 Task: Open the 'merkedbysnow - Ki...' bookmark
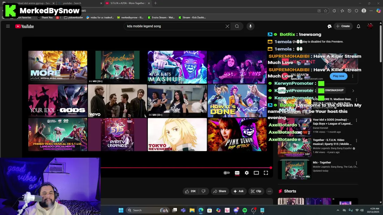(x=130, y=17)
